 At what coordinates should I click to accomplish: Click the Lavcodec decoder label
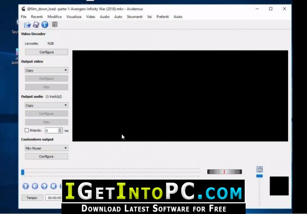click(x=32, y=43)
